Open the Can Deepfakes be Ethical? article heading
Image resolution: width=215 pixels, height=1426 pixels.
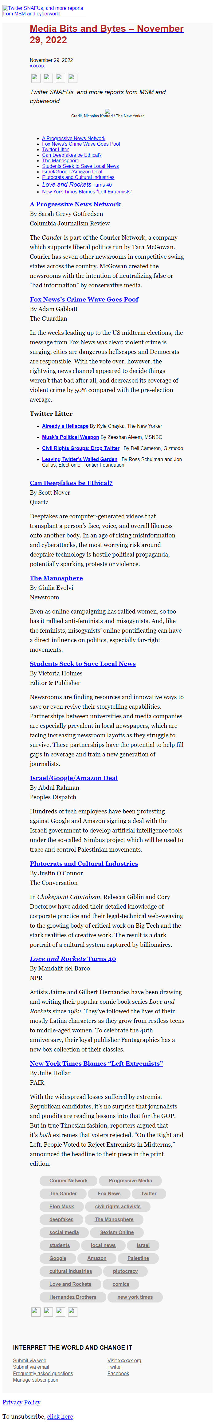(x=71, y=483)
